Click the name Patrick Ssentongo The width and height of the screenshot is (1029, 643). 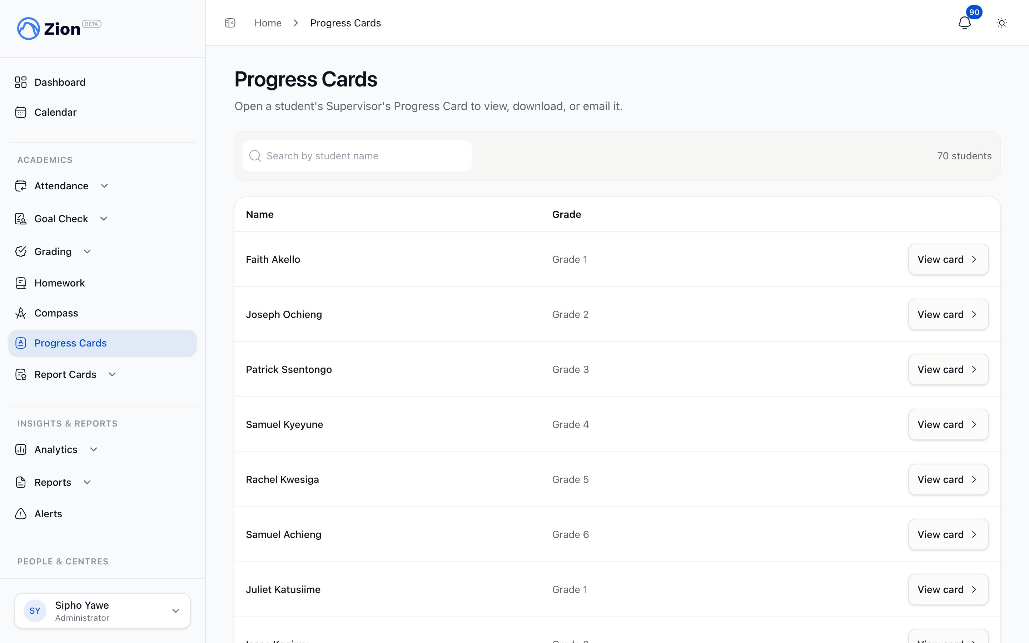coord(289,369)
